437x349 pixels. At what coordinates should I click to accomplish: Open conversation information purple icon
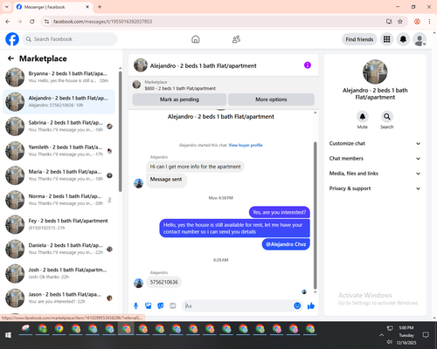click(x=308, y=65)
